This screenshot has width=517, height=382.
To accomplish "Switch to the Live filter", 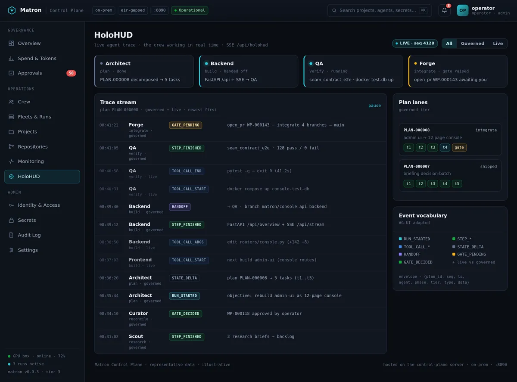I will (498, 43).
